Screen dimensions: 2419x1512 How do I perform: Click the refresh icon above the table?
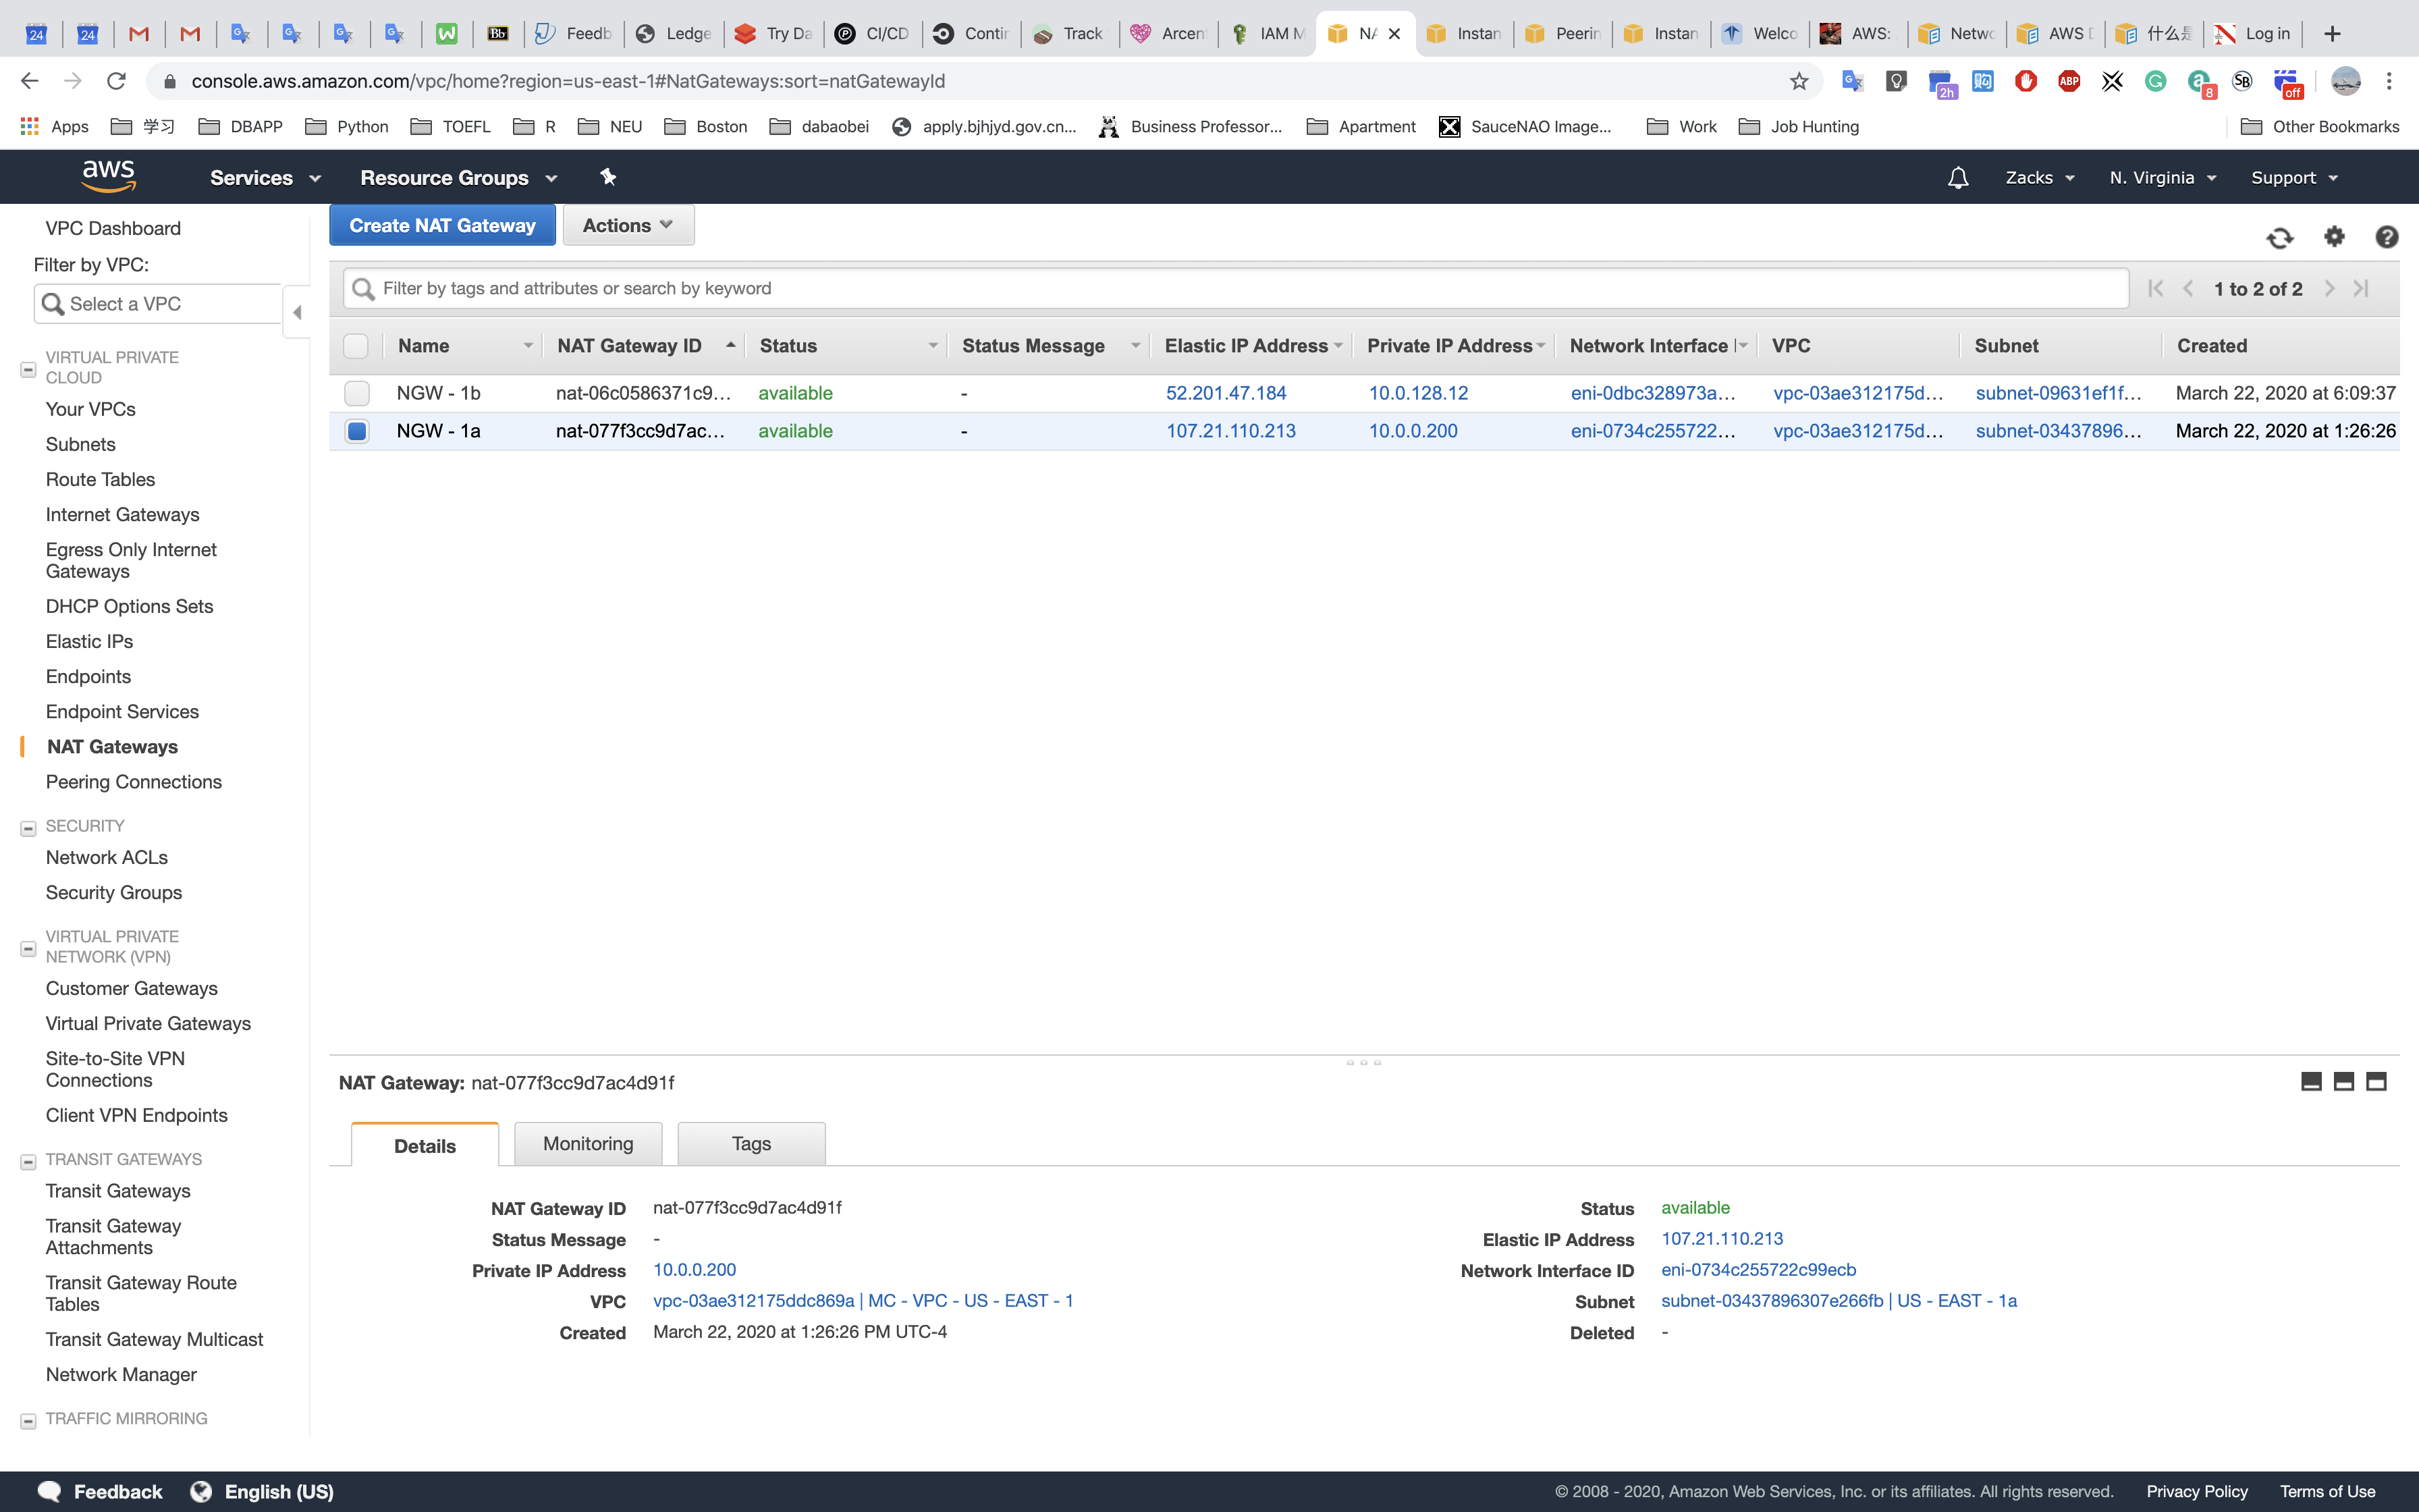coord(2279,238)
